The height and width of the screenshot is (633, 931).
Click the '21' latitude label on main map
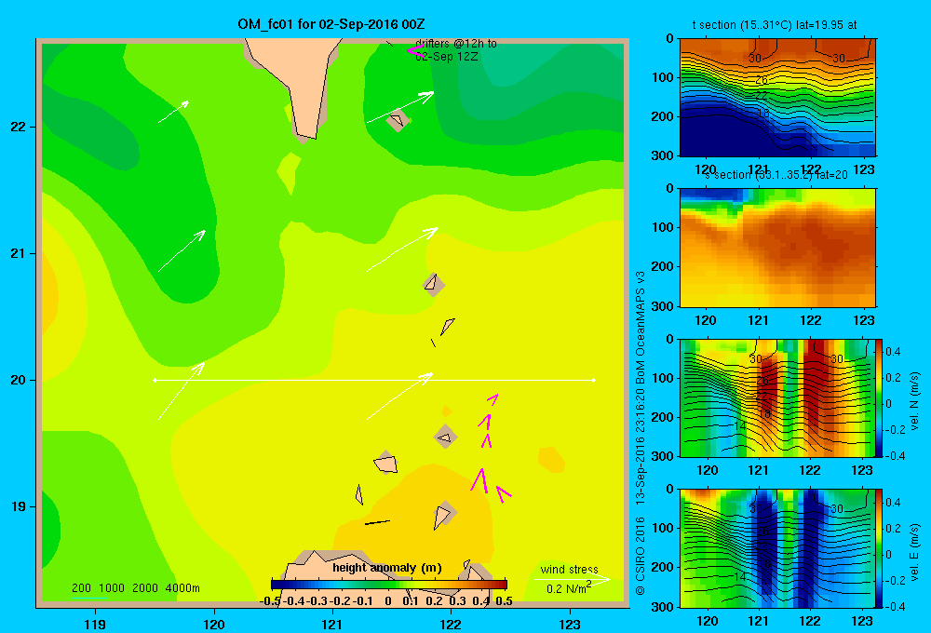(18, 253)
